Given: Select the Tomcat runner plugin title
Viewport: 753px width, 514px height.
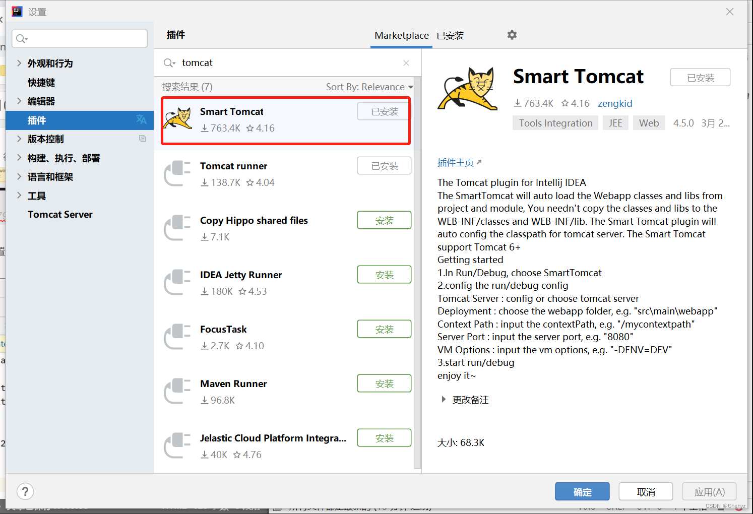Looking at the screenshot, I should click(x=233, y=166).
